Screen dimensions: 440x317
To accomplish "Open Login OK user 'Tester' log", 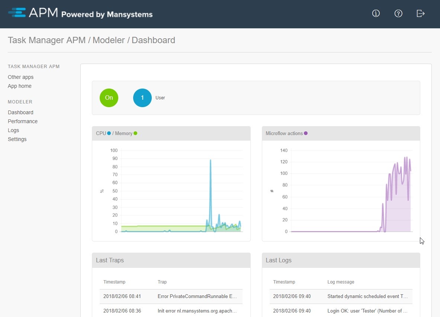I will 367,311.
